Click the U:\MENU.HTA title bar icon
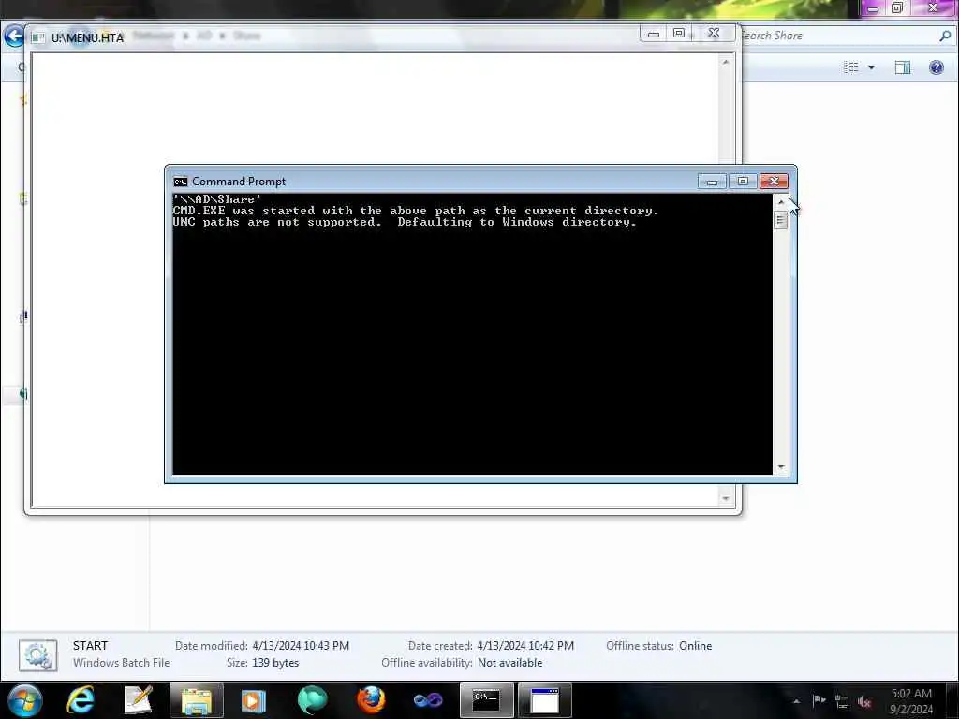 pyautogui.click(x=38, y=37)
